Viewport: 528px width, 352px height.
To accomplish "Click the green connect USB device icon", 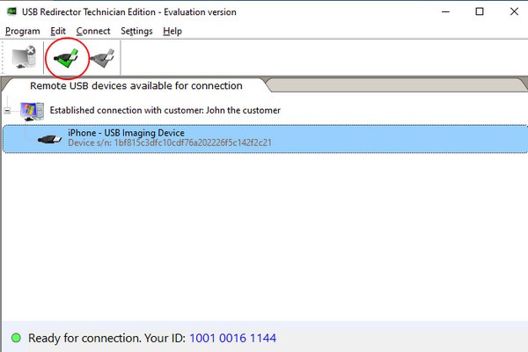I will [x=67, y=58].
